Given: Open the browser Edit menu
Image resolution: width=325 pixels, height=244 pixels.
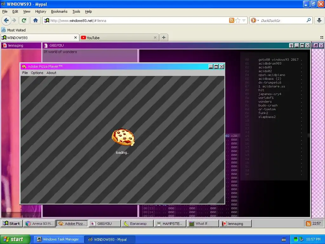Looking at the screenshot, I should click(15, 11).
